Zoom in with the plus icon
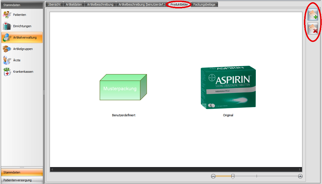Image resolution: width=322 pixels, height=184 pixels. coord(300,176)
